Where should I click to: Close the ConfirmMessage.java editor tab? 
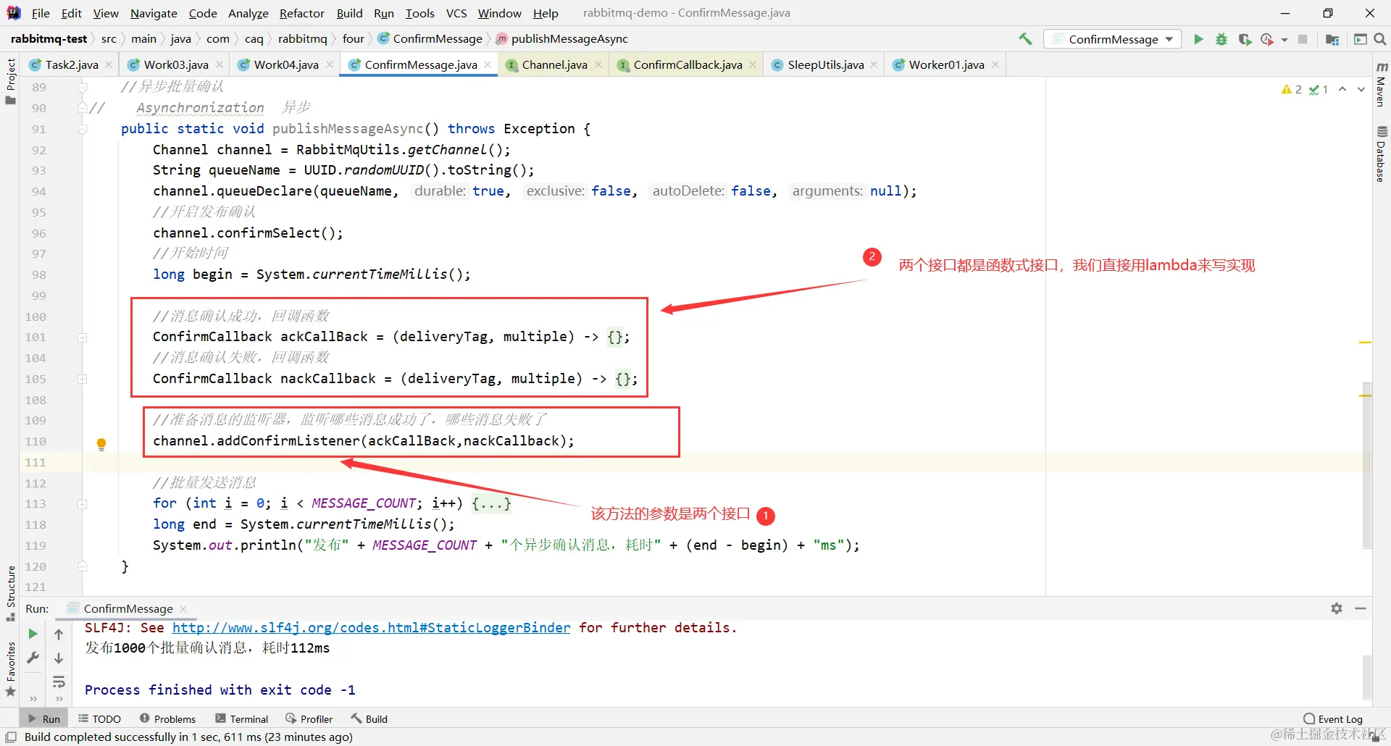488,64
